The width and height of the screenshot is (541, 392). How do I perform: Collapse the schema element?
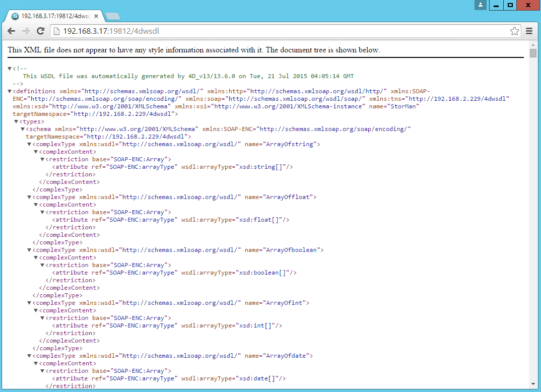(x=22, y=128)
